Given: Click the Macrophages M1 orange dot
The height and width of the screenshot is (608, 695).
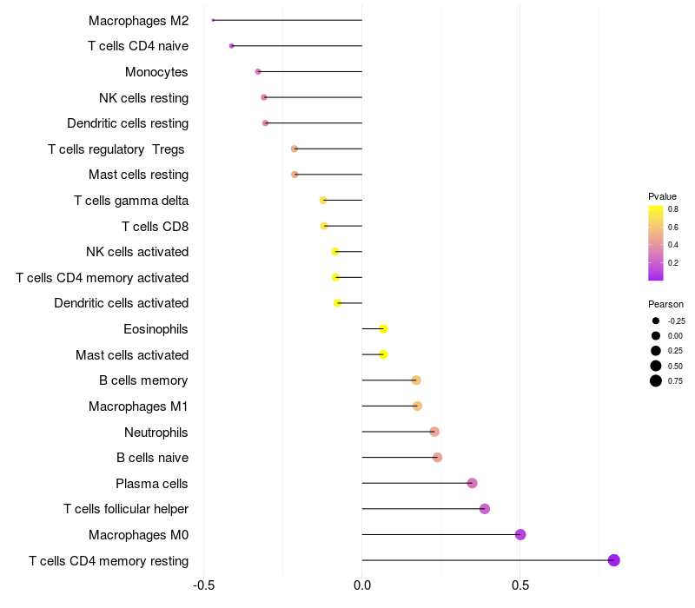Looking at the screenshot, I should pyautogui.click(x=417, y=406).
